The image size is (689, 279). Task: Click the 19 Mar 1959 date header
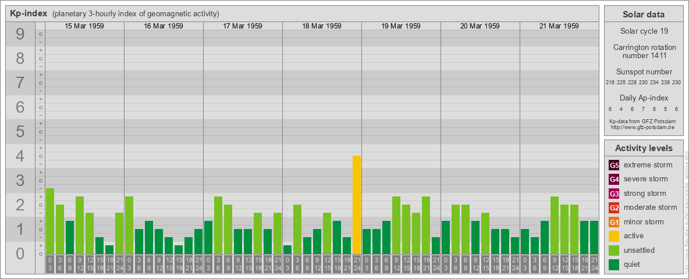tap(401, 26)
